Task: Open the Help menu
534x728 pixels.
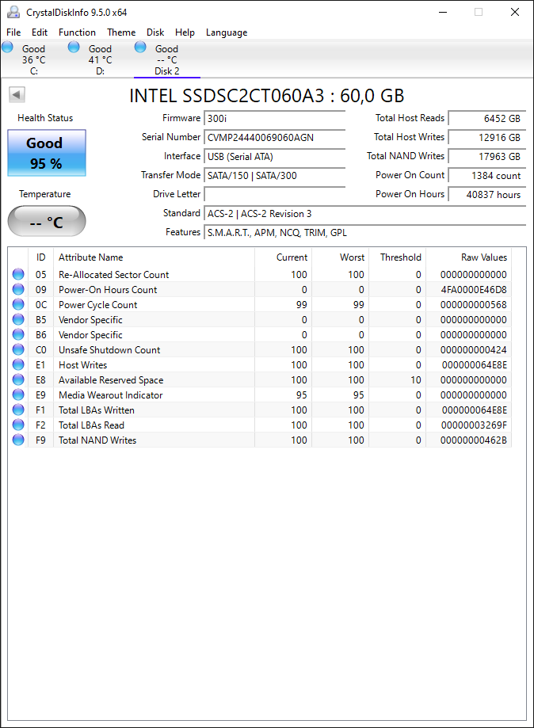Action: point(185,32)
